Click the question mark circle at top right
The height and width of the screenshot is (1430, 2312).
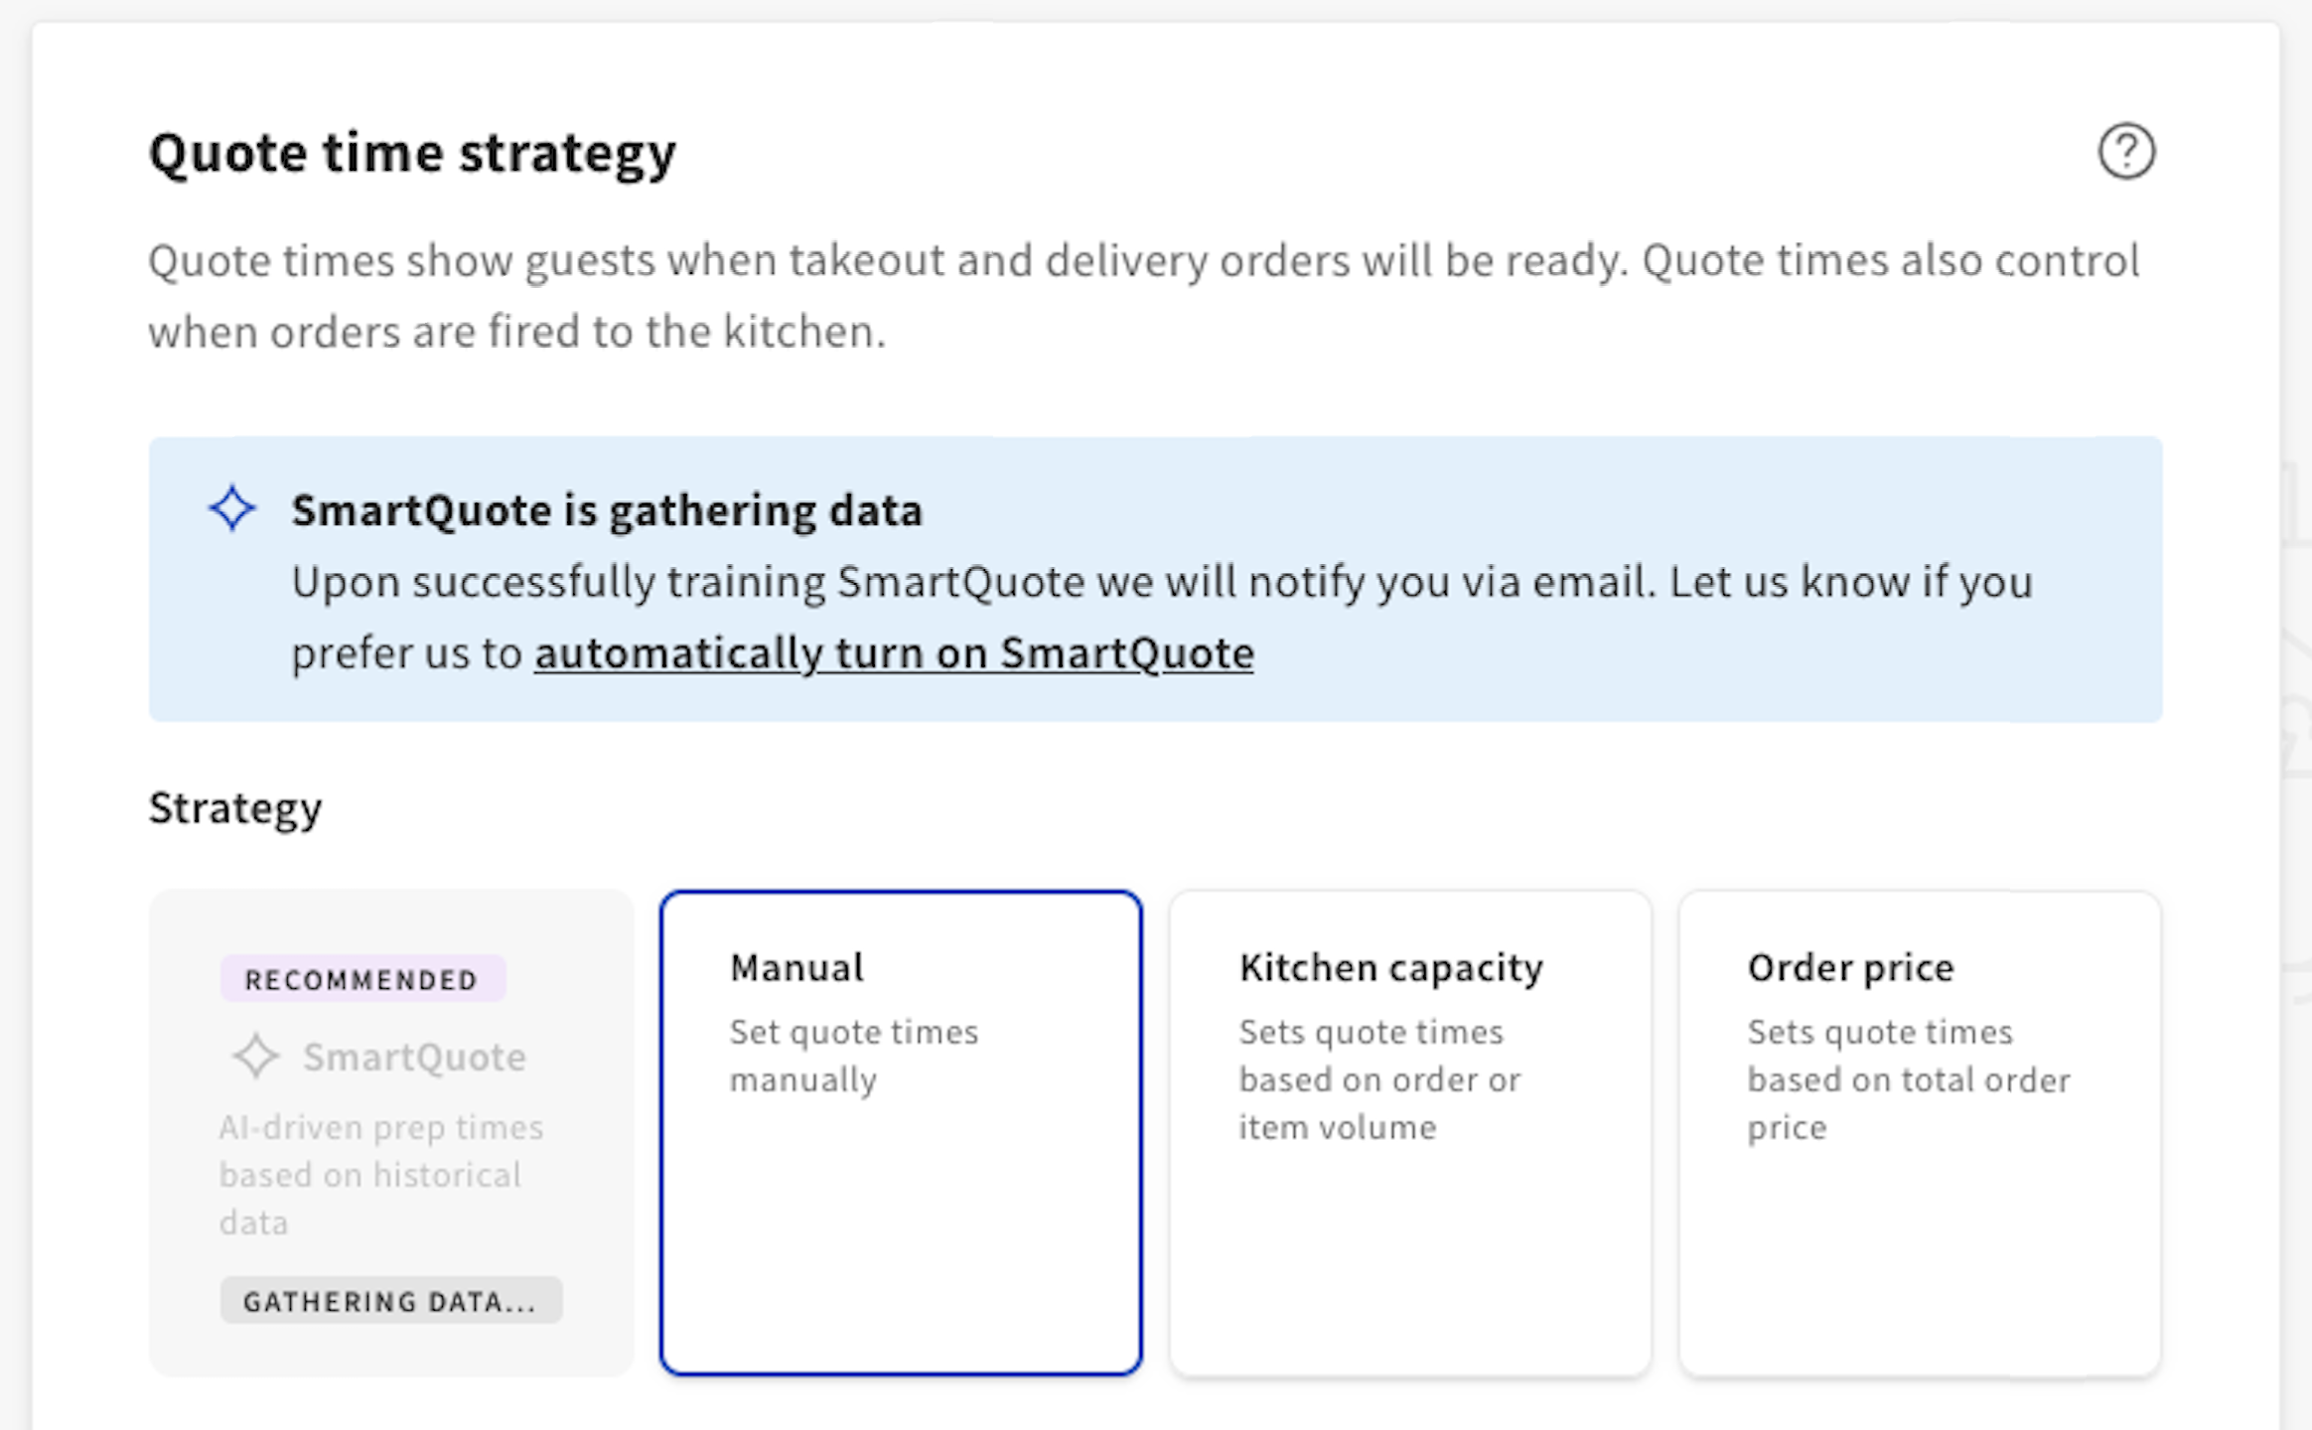[2128, 151]
